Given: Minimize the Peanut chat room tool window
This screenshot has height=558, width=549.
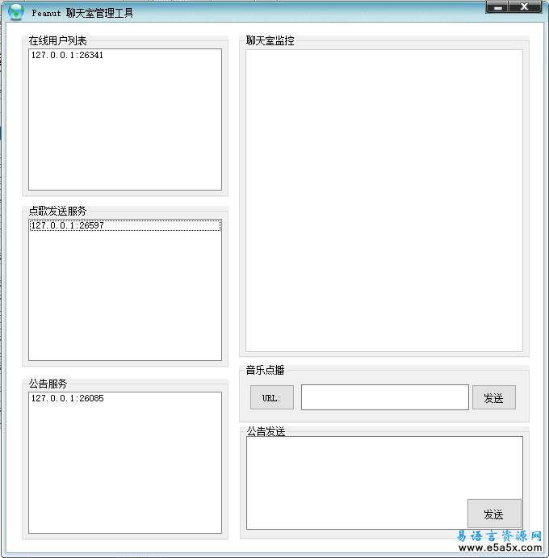Looking at the screenshot, I should coord(497,6).
